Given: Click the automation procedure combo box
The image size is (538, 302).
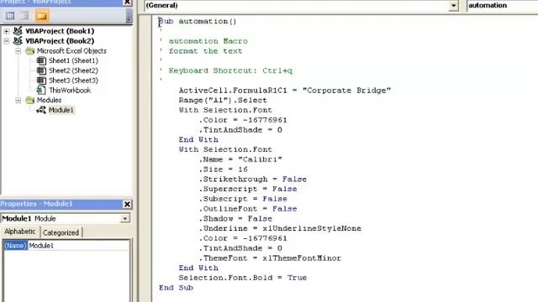Looking at the screenshot, I should click(x=503, y=6).
